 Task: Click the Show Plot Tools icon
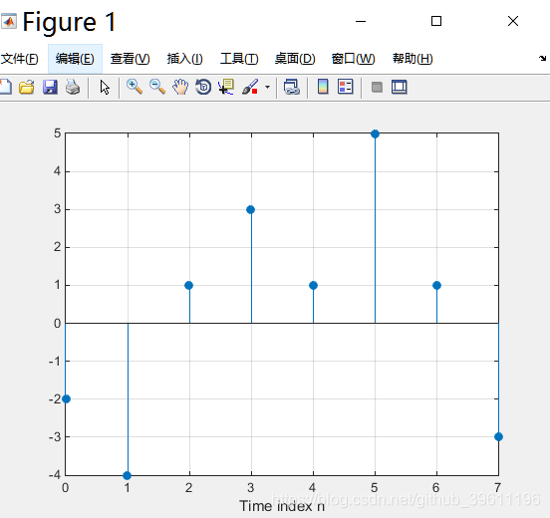[400, 87]
